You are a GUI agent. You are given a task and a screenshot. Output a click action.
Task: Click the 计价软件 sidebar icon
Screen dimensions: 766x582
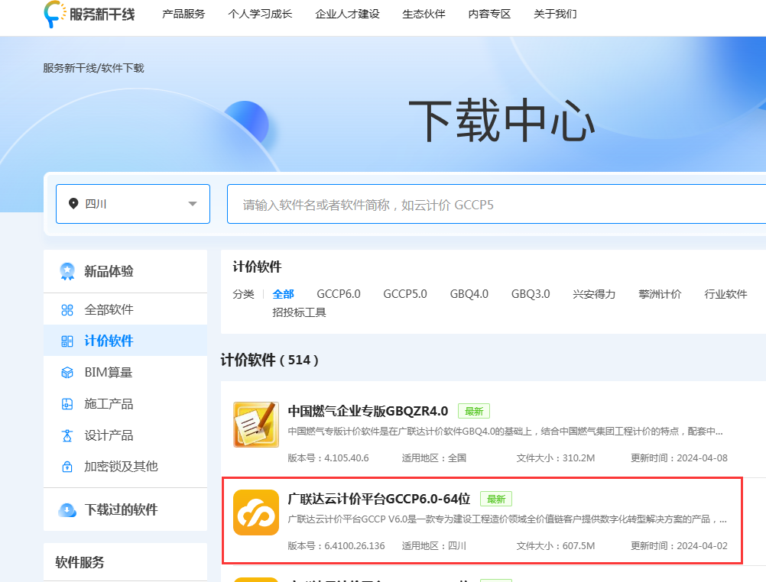(x=67, y=341)
